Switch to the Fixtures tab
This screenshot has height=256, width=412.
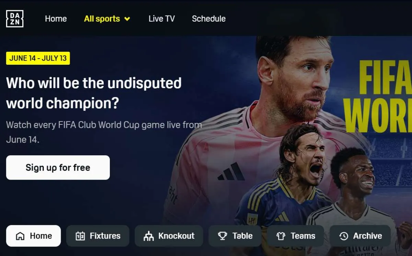point(98,236)
